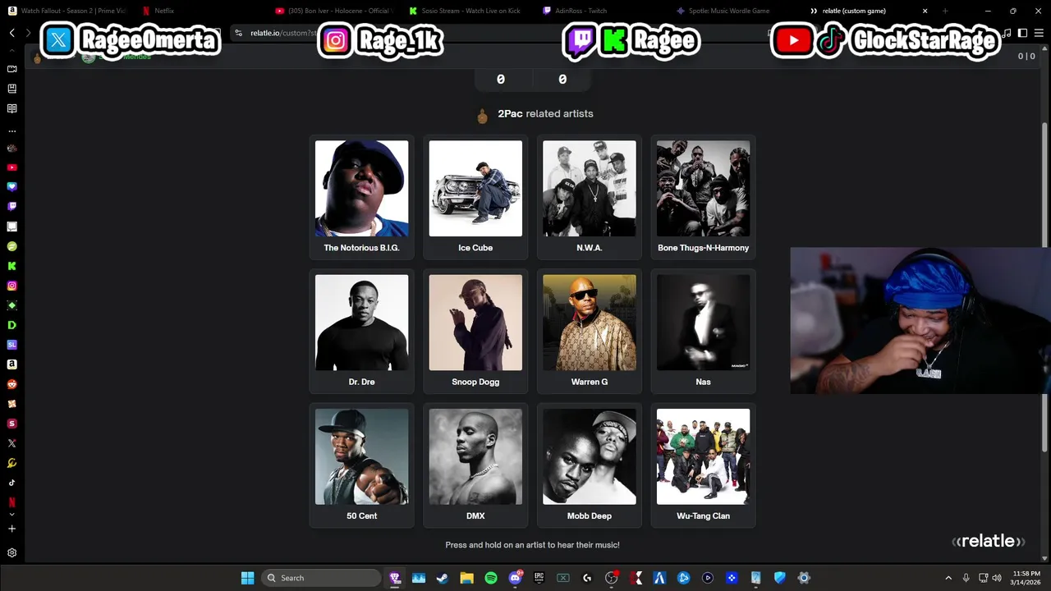Select the 50 Cent artist card
This screenshot has height=591, width=1051.
[361, 465]
